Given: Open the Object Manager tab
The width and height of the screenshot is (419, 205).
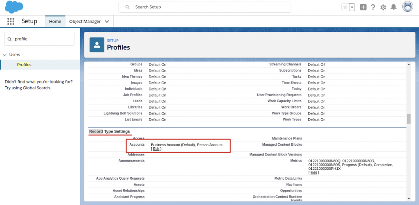Looking at the screenshot, I should [85, 22].
